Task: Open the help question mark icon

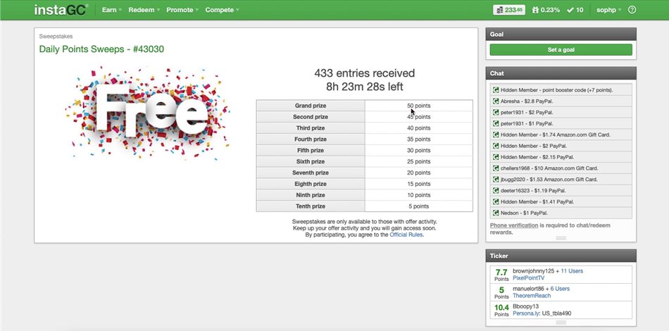Action: (x=632, y=10)
